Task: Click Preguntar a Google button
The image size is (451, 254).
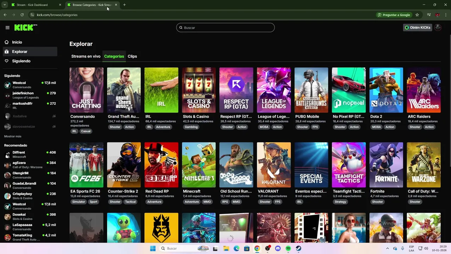Action: pyautogui.click(x=394, y=15)
